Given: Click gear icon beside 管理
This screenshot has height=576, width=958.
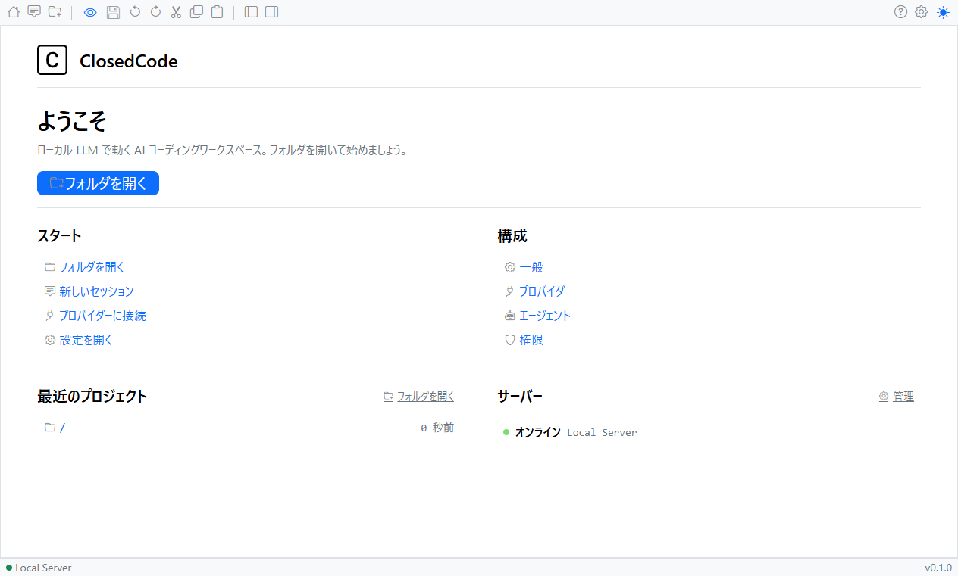Looking at the screenshot, I should point(884,397).
